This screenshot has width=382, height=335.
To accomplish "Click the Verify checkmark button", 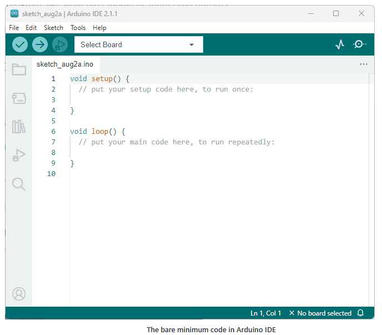I will pos(20,44).
